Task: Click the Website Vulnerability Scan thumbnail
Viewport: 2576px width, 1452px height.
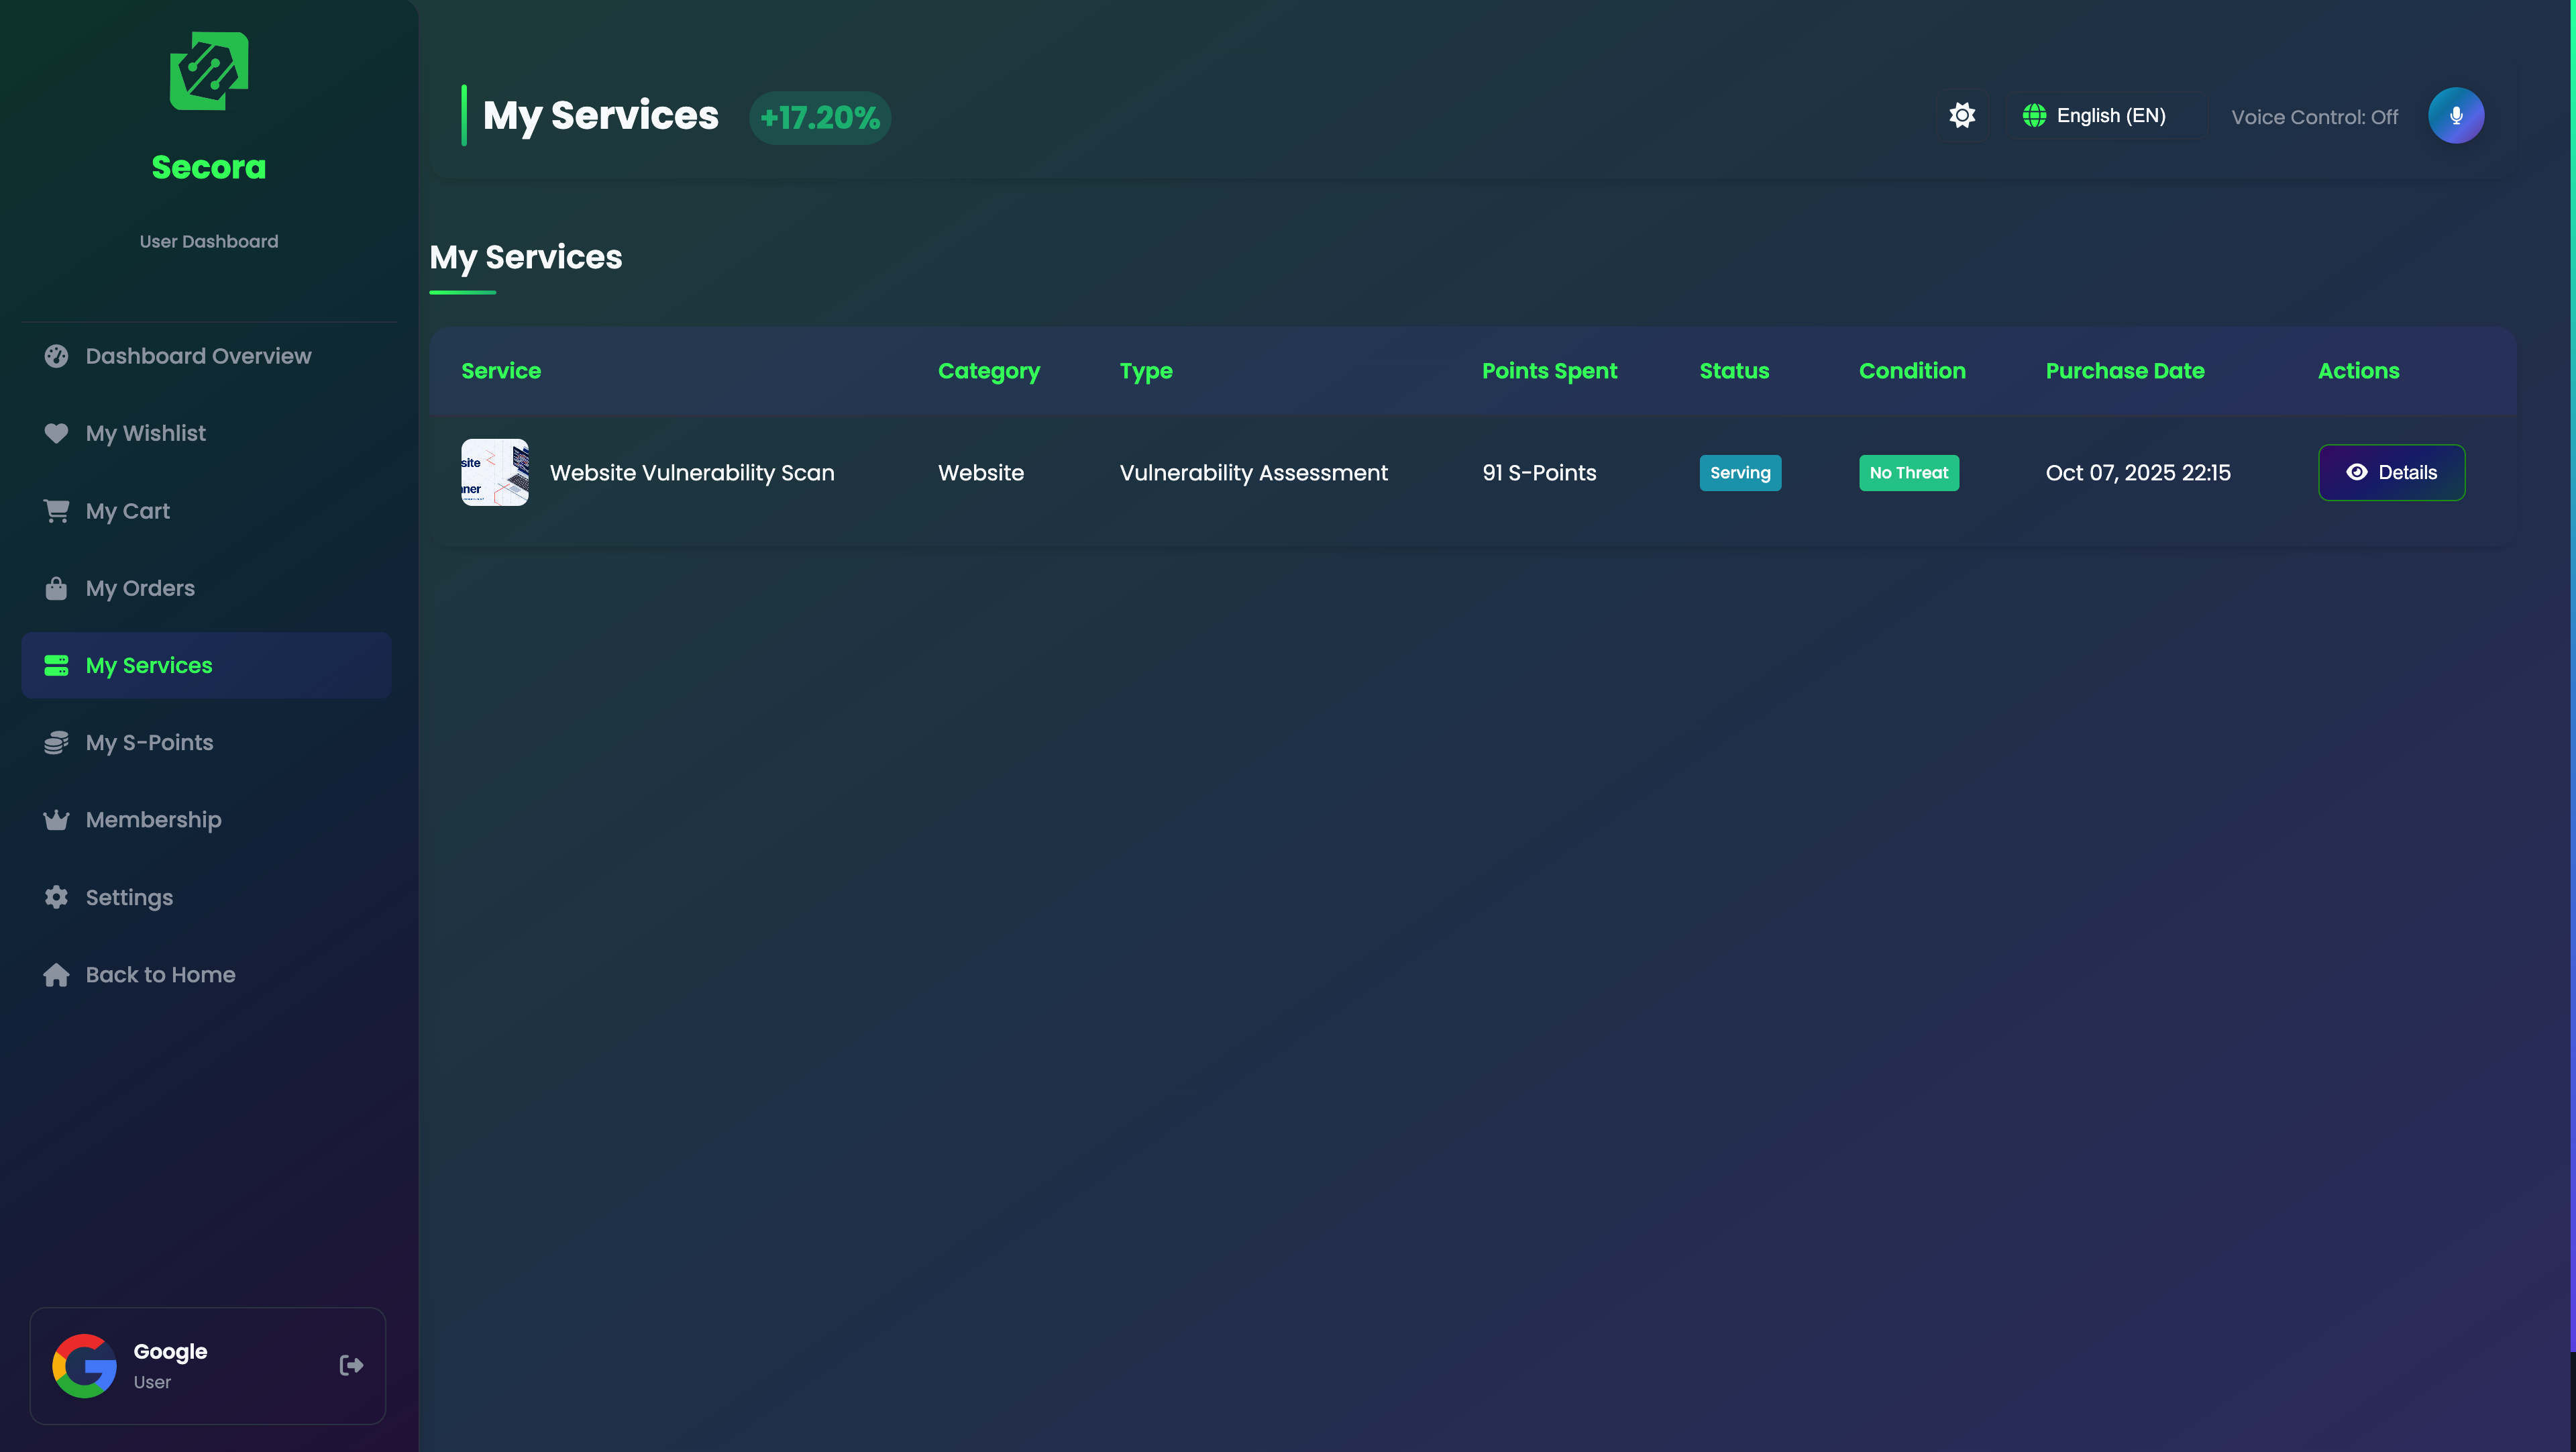Action: coord(494,472)
